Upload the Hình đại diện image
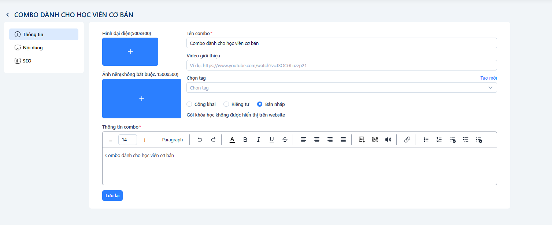The width and height of the screenshot is (552, 225). click(x=130, y=52)
